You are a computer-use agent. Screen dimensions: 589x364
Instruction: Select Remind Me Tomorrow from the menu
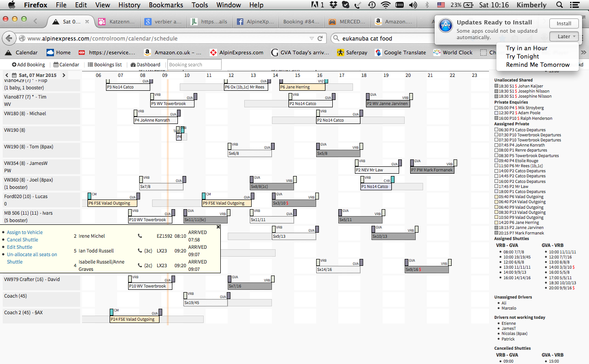click(x=537, y=65)
